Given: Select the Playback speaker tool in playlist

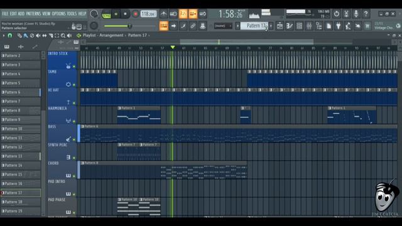Looking at the screenshot, I should click(69, 36).
